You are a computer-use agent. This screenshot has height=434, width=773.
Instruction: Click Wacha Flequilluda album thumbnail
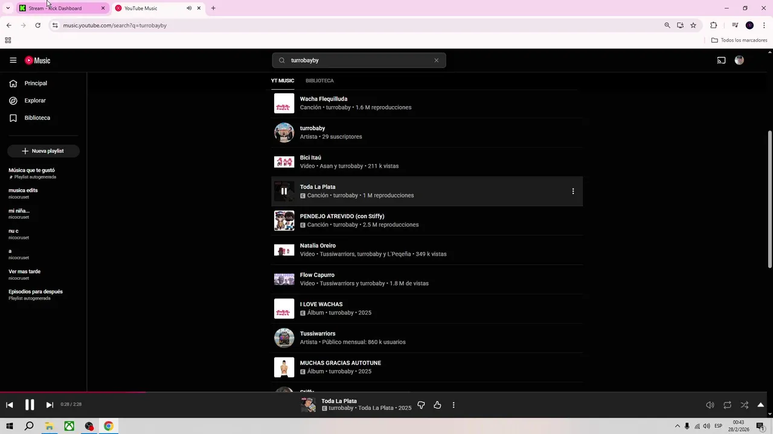(x=284, y=103)
